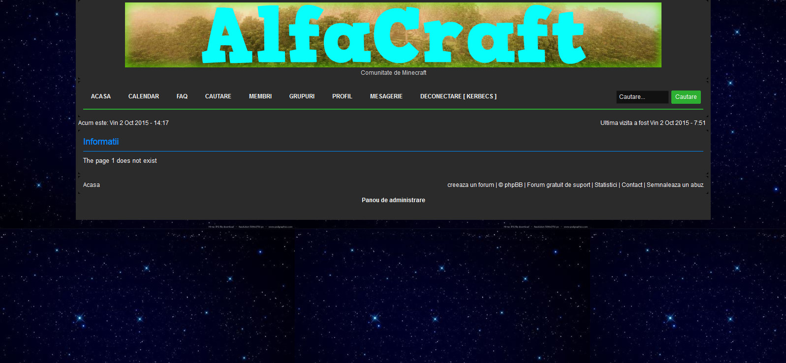Open the CALENDAR menu item

[144, 96]
